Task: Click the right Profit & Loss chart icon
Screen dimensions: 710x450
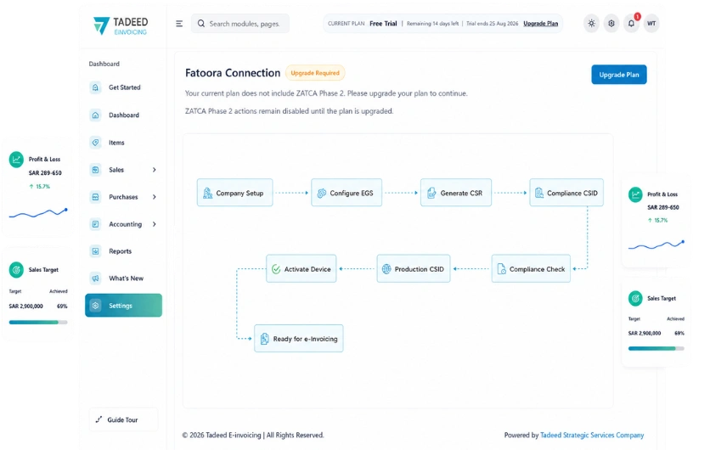Action: pyautogui.click(x=635, y=194)
